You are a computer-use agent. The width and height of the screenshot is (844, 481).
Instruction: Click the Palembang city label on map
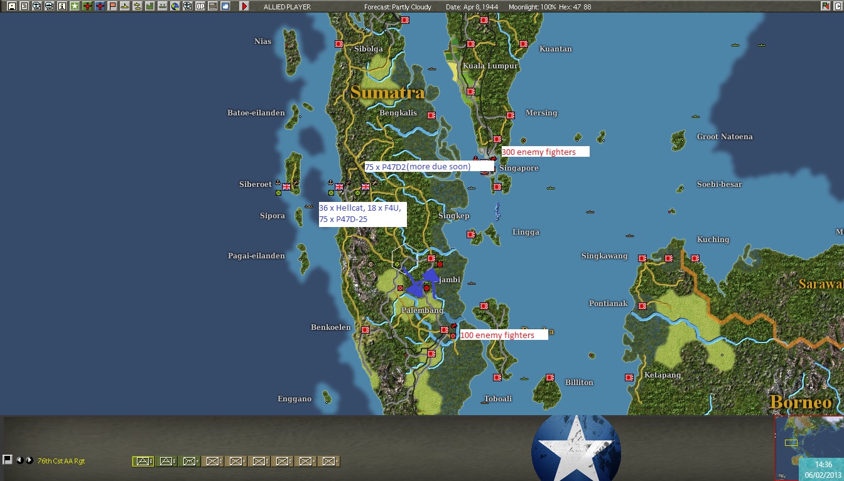(422, 310)
